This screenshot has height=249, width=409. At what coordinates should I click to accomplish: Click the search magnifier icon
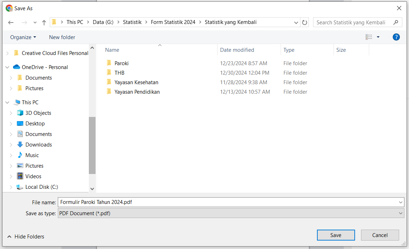pos(396,23)
